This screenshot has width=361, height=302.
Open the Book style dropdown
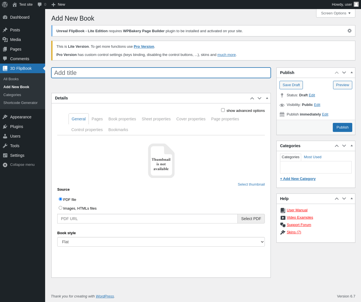(x=161, y=242)
